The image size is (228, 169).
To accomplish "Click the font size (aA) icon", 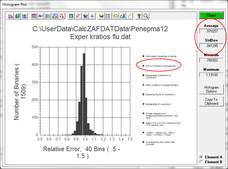I will click(x=62, y=16).
